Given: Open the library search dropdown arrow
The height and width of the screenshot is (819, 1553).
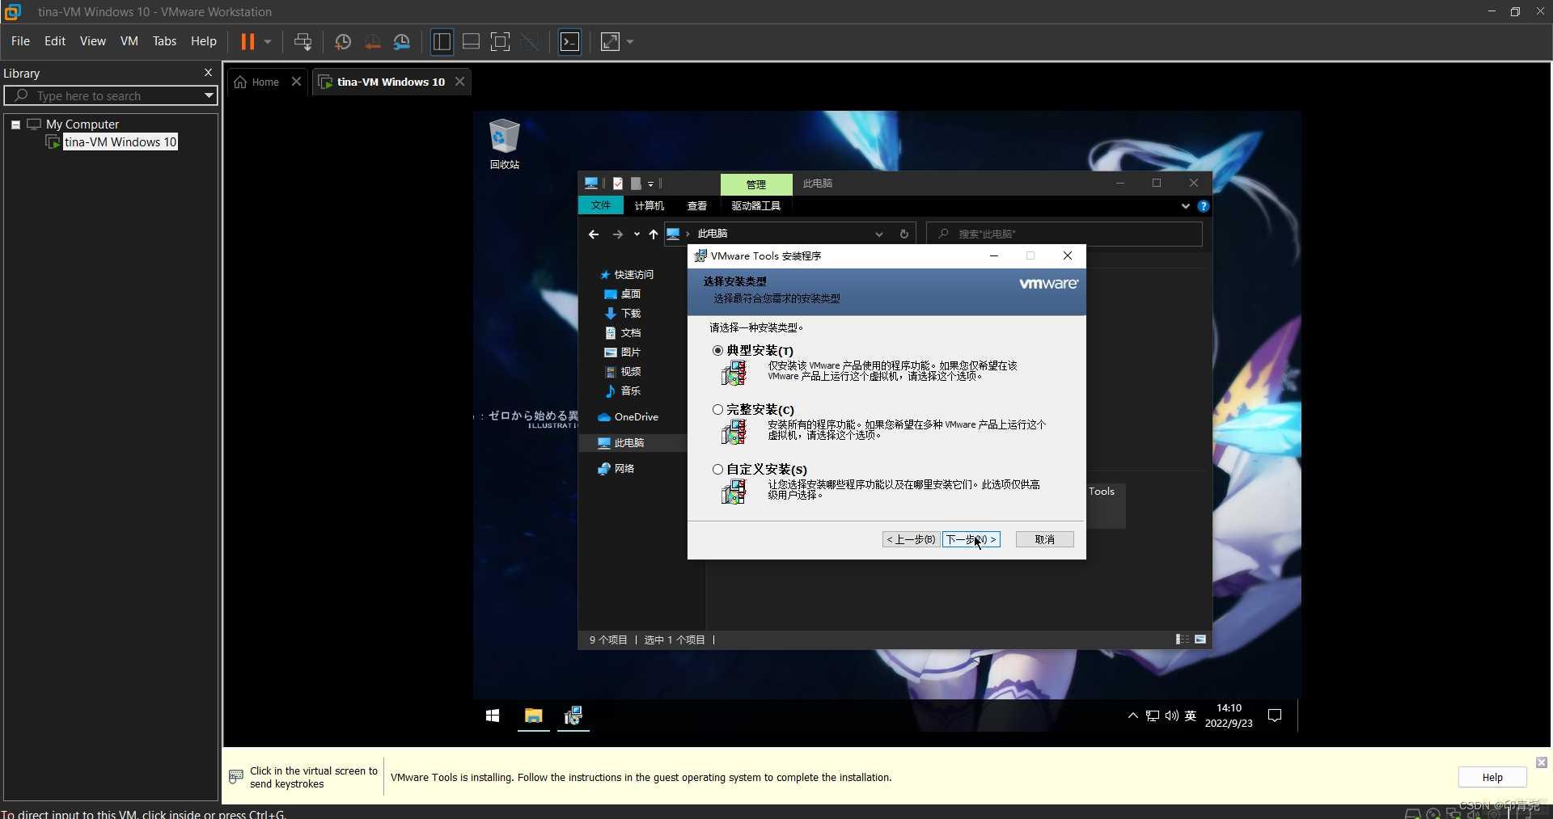Looking at the screenshot, I should (x=209, y=95).
